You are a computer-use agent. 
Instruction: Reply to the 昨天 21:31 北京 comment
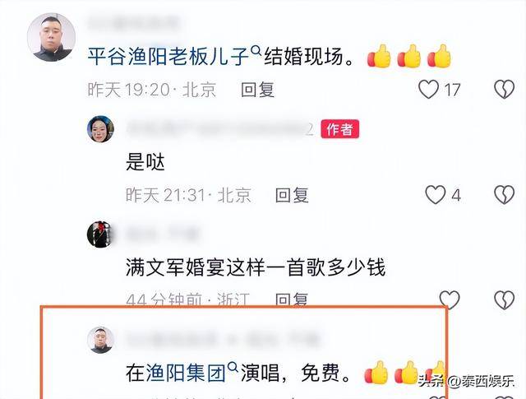click(292, 195)
